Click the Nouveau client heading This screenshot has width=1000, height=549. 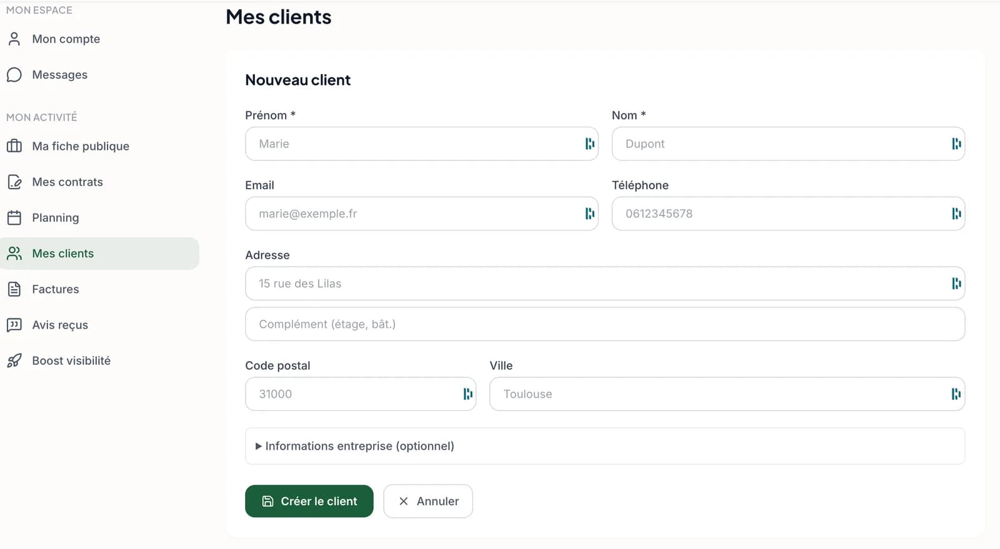[297, 80]
